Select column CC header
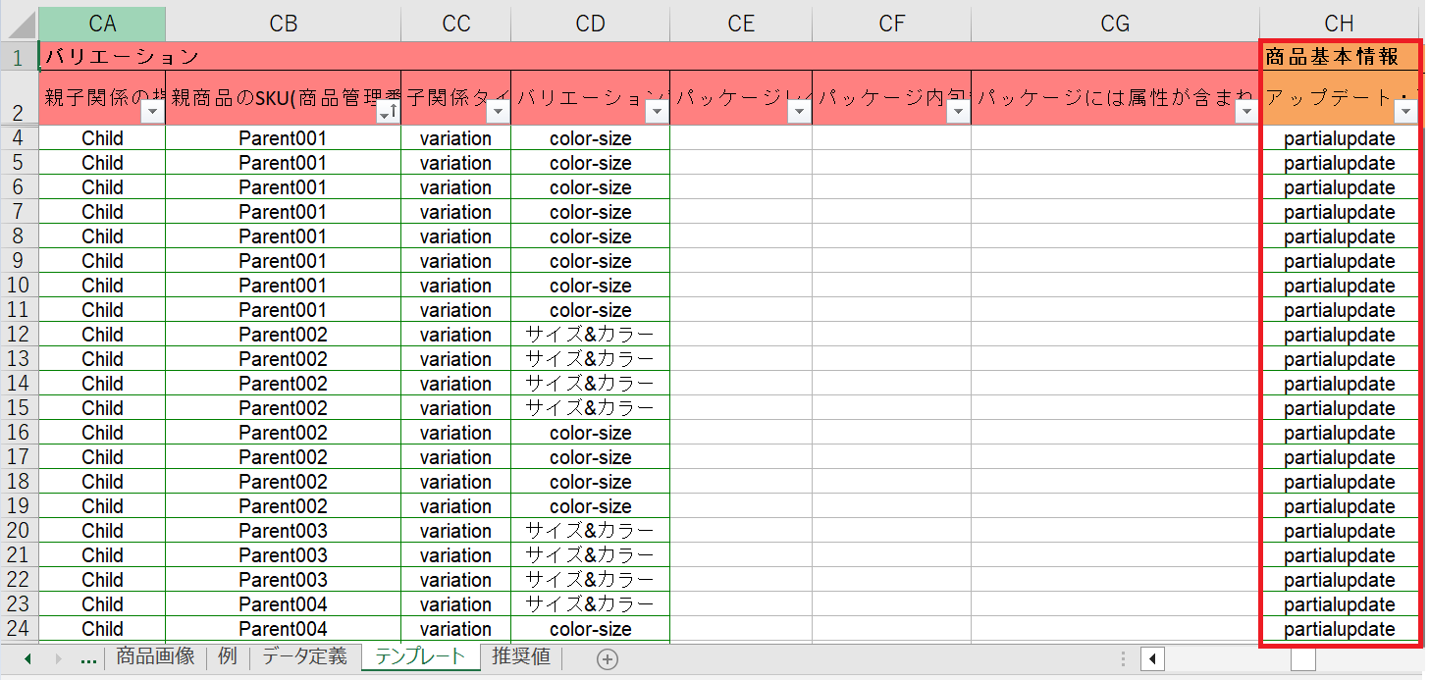Image resolution: width=1429 pixels, height=680 pixels. pyautogui.click(x=455, y=25)
